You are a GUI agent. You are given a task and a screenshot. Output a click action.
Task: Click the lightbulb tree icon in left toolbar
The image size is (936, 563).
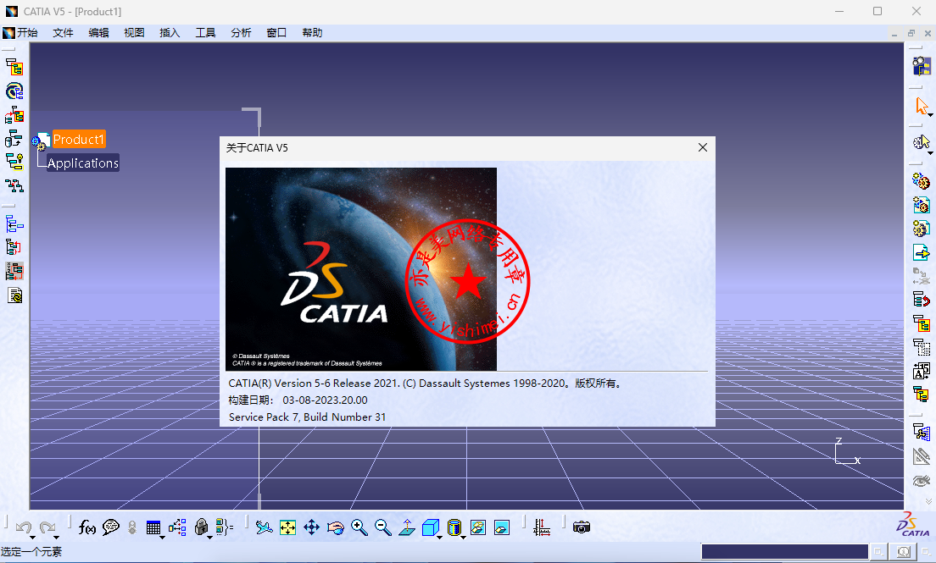pos(14,162)
